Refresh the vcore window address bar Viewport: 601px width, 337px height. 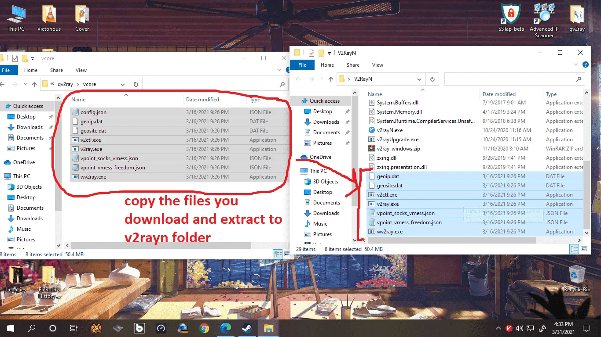point(136,84)
